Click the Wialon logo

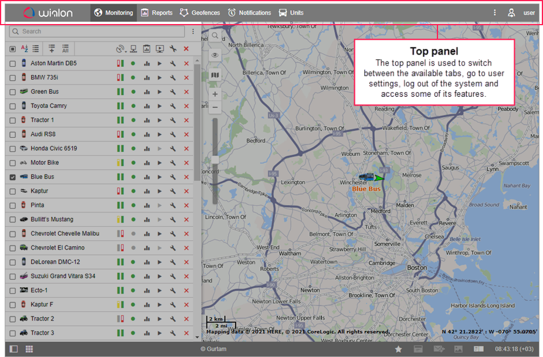point(48,13)
